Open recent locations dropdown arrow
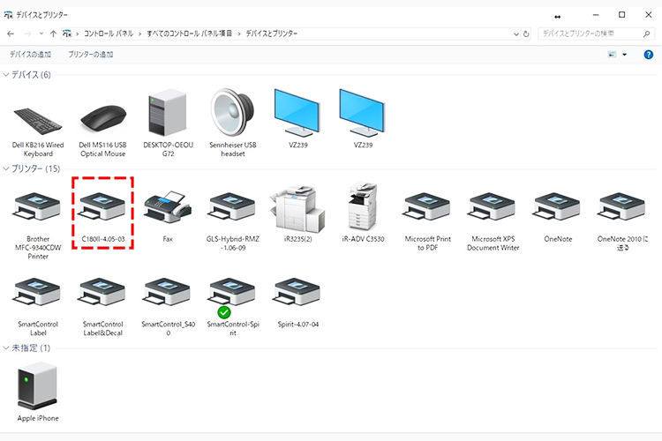This screenshot has width=662, height=441. click(x=41, y=34)
